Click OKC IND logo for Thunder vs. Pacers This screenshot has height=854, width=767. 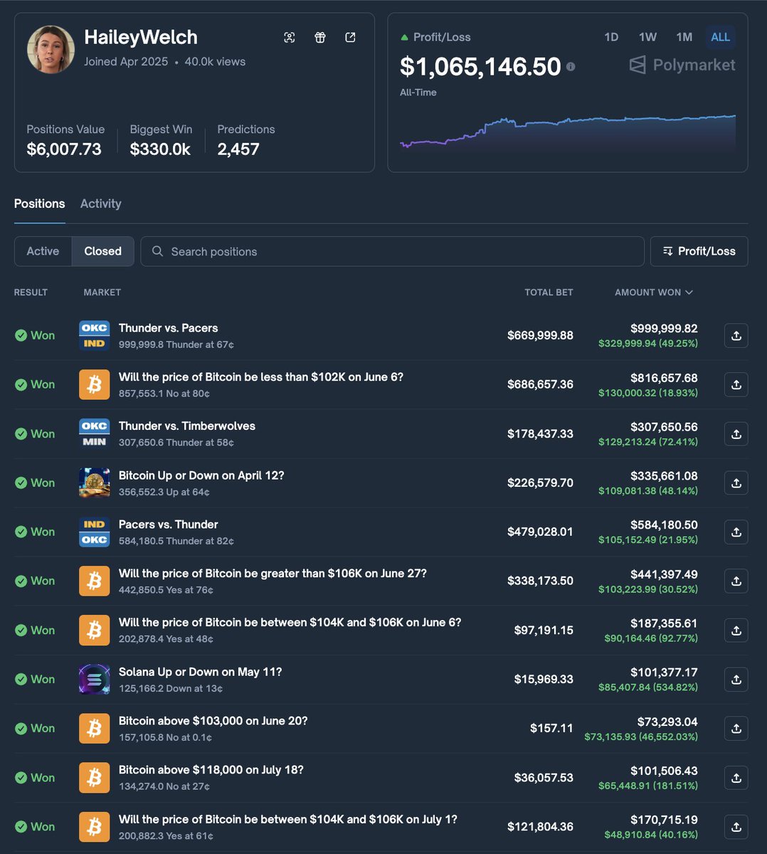[94, 336]
